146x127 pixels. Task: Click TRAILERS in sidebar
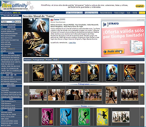tap(5, 90)
